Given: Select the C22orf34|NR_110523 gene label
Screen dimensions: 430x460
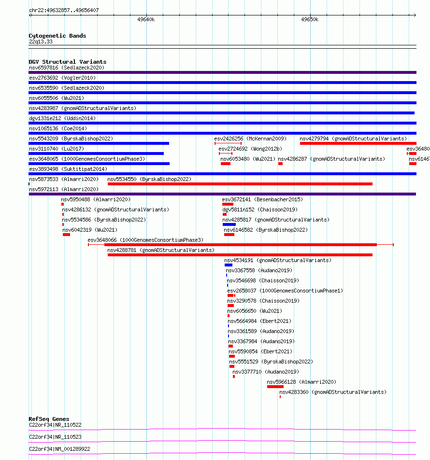Looking at the screenshot, I should (x=55, y=437).
